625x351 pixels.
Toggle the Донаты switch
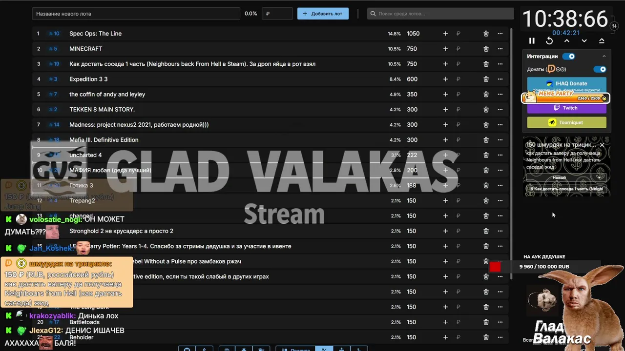[x=600, y=69]
